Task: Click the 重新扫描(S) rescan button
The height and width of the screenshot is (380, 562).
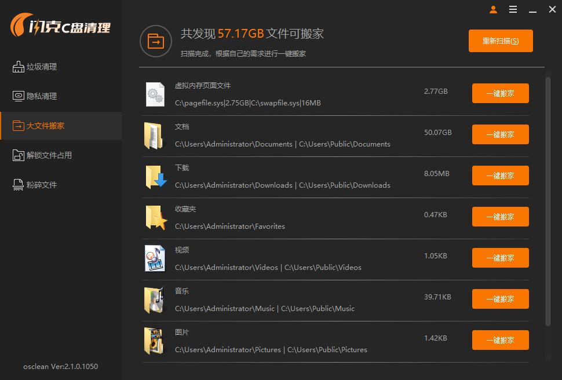Action: pyautogui.click(x=501, y=41)
